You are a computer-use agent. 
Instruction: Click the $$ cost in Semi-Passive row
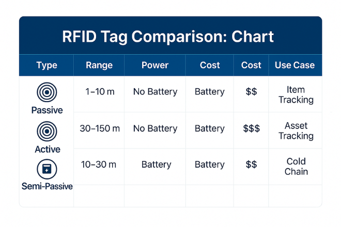[251, 165]
